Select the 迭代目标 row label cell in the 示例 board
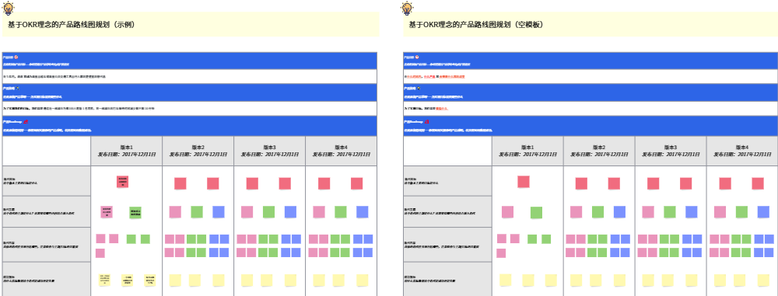This screenshot has width=778, height=296. (x=47, y=181)
